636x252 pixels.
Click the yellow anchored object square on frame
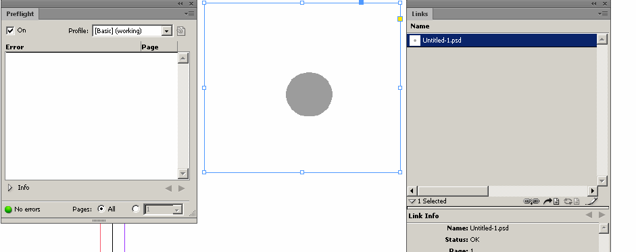click(x=400, y=19)
